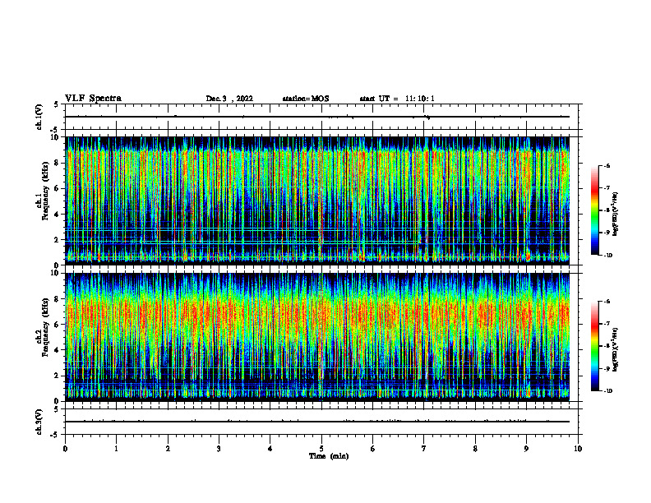This screenshot has height=503, width=651.
Task: Click time axis tick label "0"
Action: pyautogui.click(x=65, y=449)
